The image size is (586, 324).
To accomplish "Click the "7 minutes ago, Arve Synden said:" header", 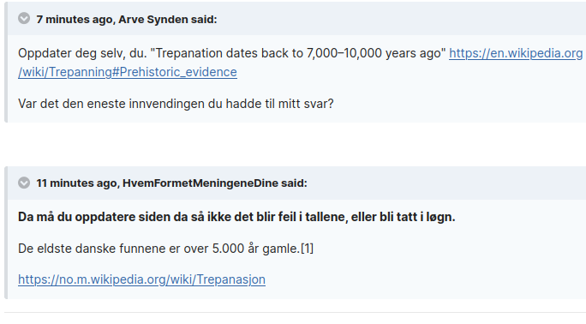I will pyautogui.click(x=127, y=19).
